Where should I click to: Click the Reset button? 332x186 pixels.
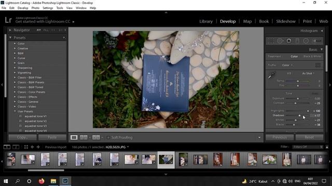309,137
